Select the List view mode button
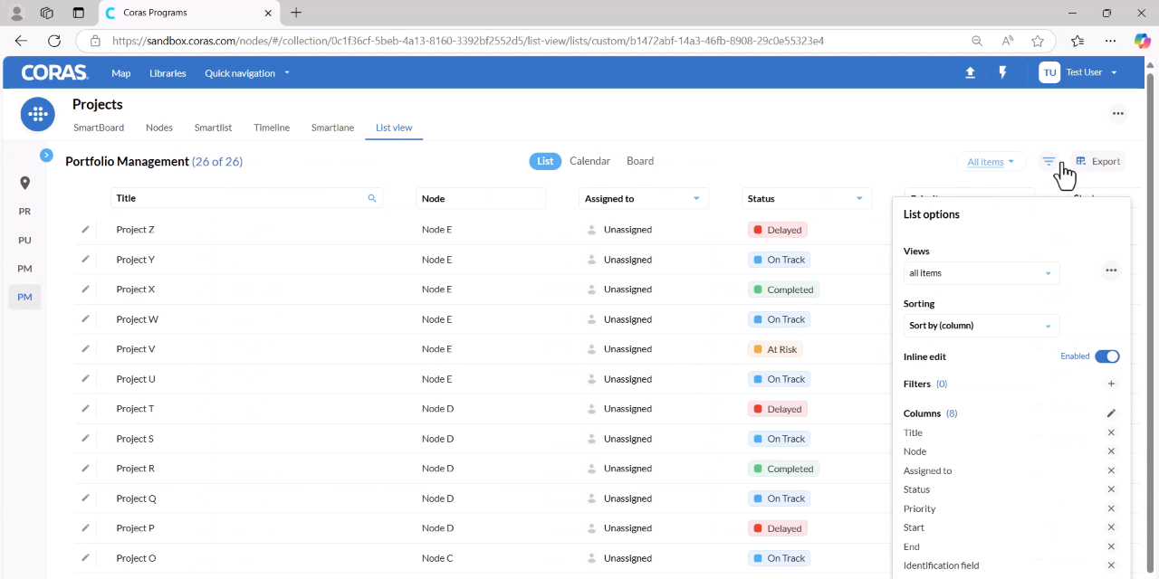This screenshot has height=579, width=1159. point(545,161)
